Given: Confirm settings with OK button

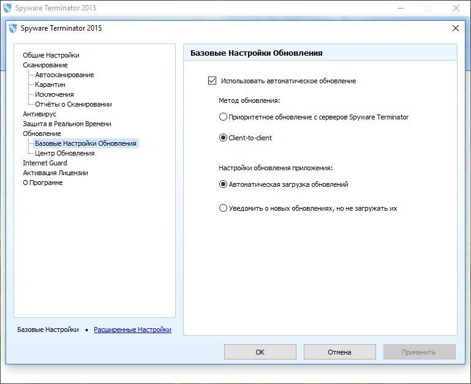Looking at the screenshot, I should (260, 352).
